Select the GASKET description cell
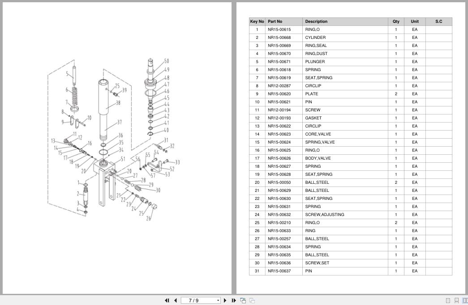The width and height of the screenshot is (468, 305). (x=345, y=118)
